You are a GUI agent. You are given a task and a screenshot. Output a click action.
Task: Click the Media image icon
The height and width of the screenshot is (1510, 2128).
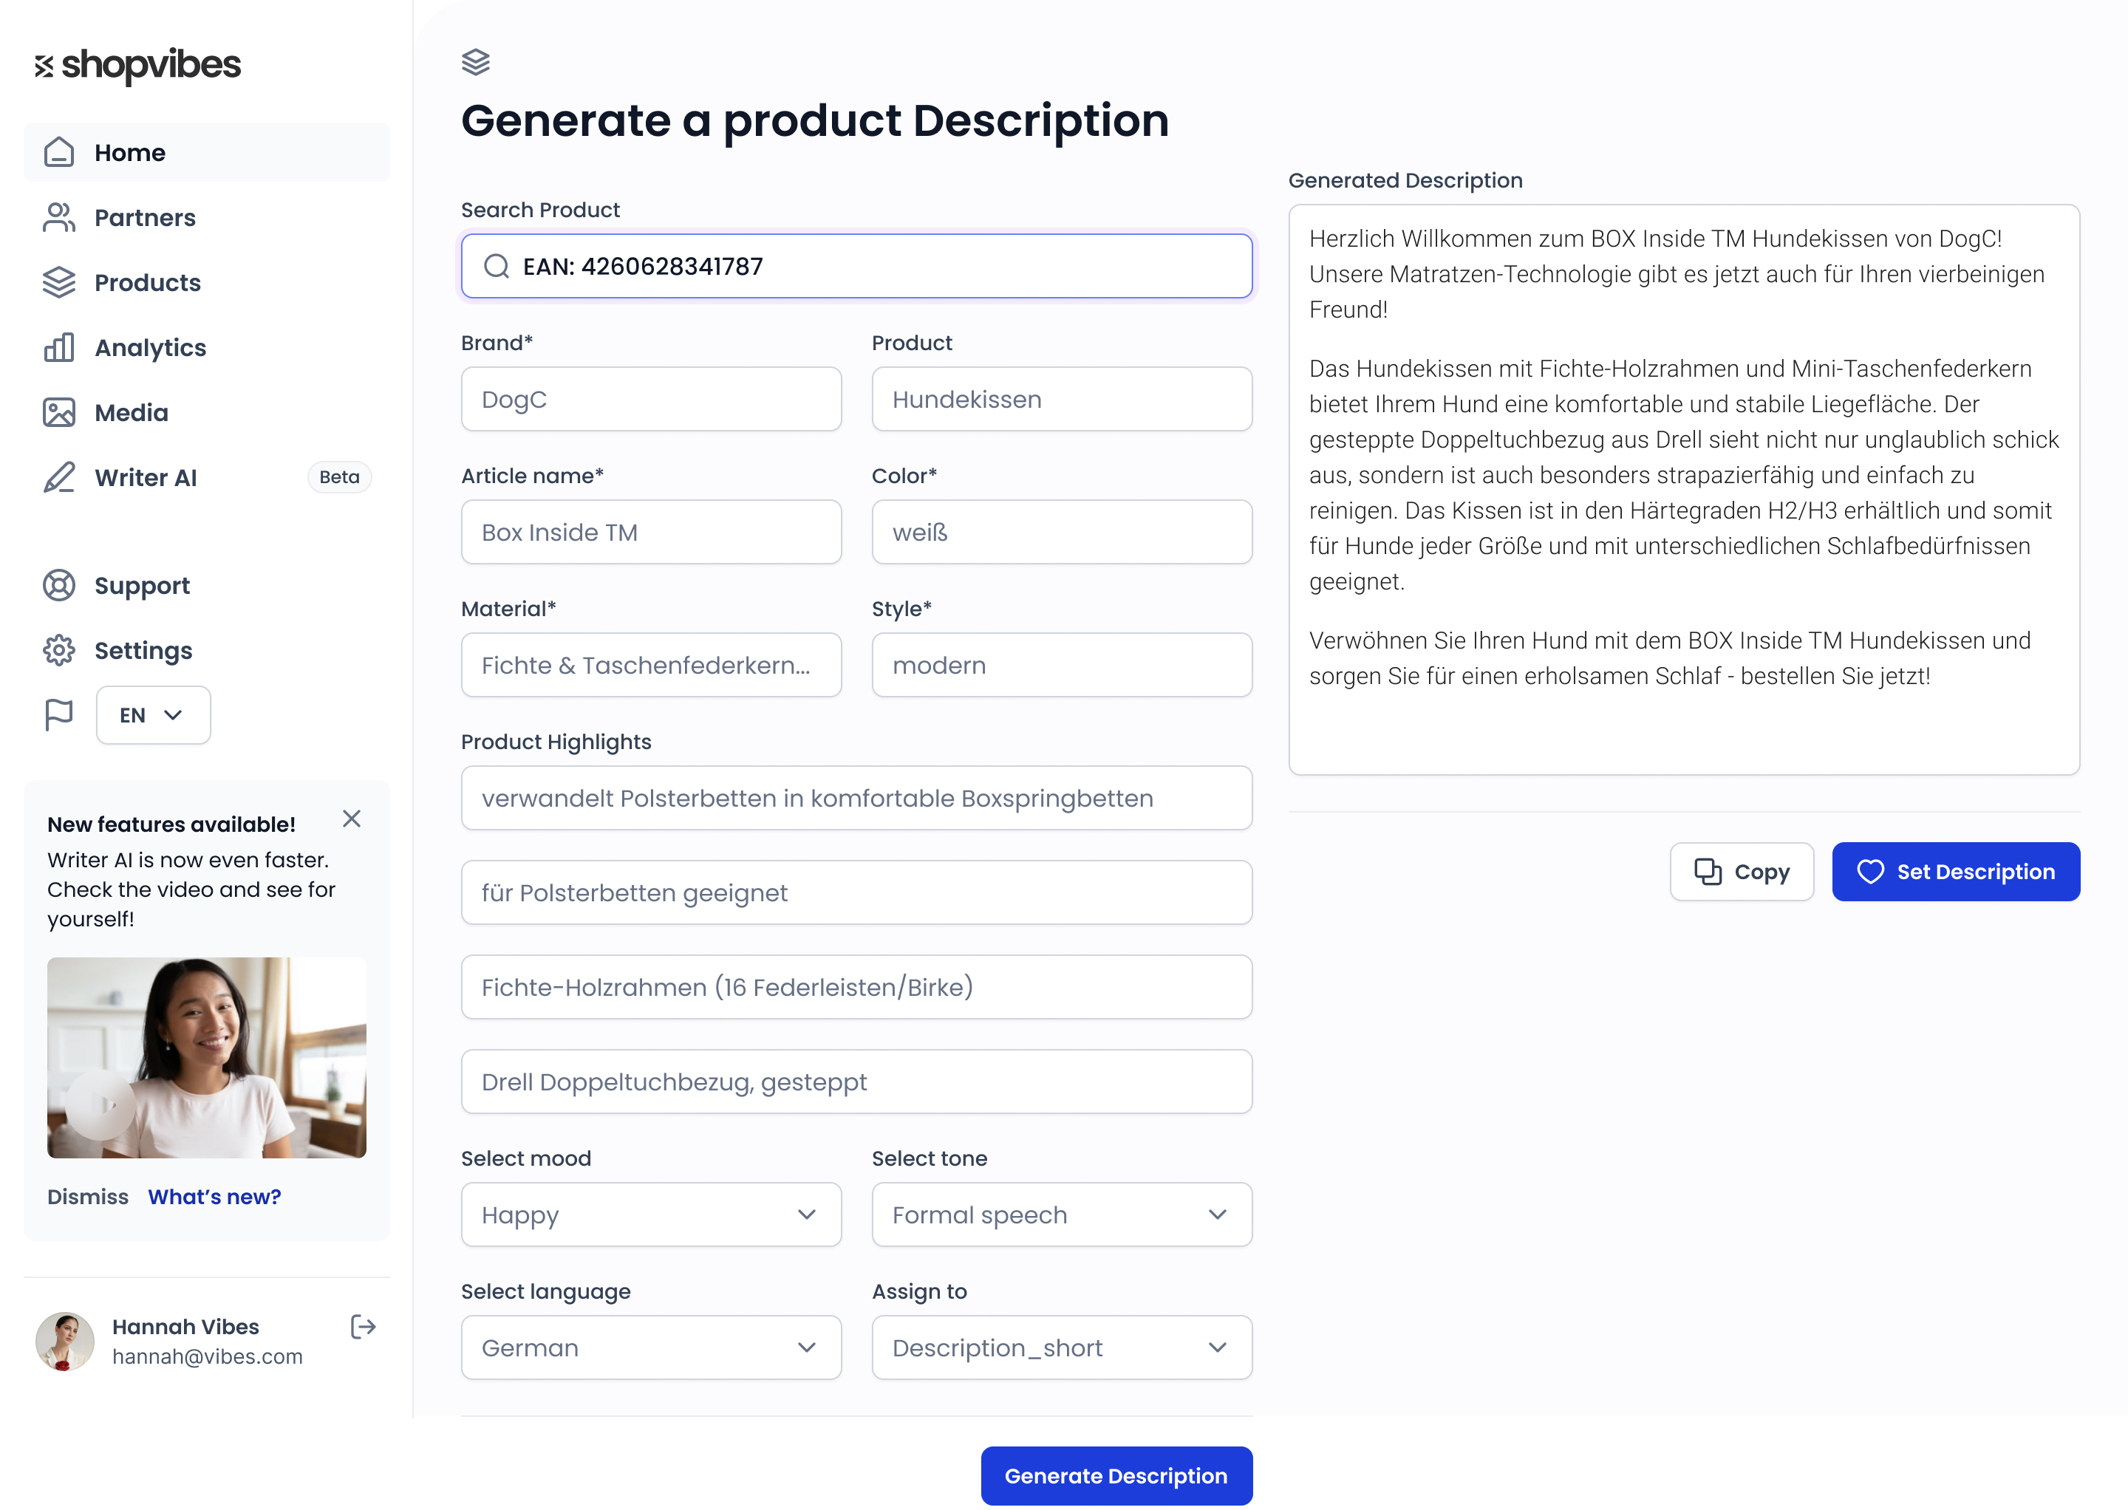pyautogui.click(x=60, y=413)
